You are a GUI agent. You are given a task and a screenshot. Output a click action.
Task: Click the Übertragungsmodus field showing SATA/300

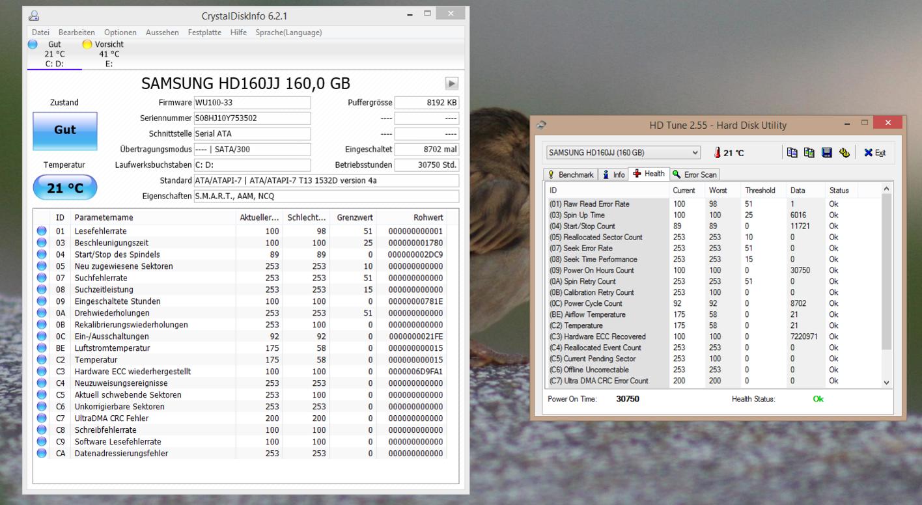coord(252,149)
